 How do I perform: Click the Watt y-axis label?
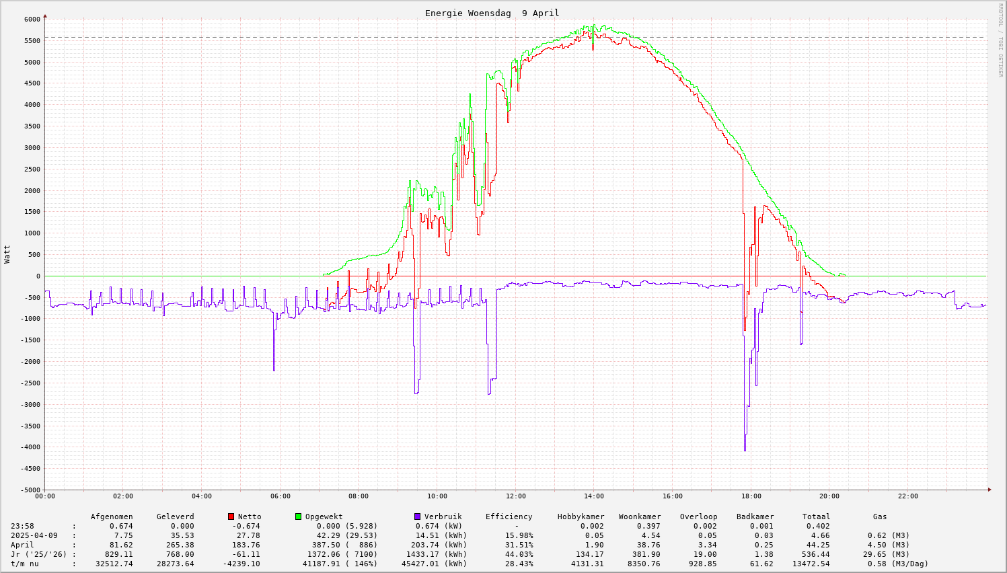(7, 254)
